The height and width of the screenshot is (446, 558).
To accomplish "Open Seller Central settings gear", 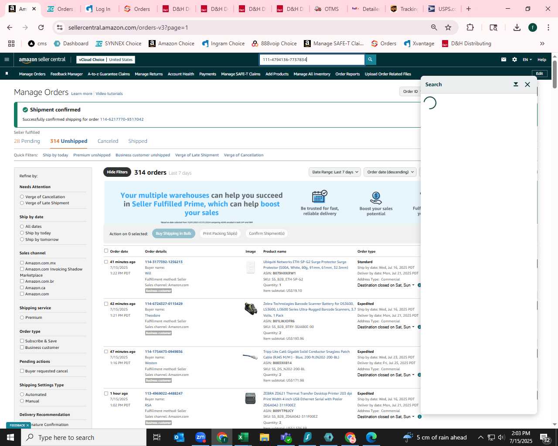I will tap(514, 60).
